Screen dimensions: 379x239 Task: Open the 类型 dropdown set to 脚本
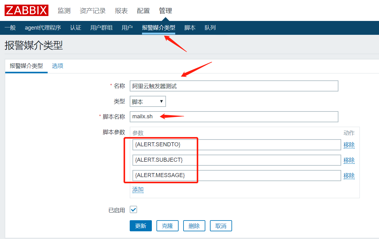(148, 101)
